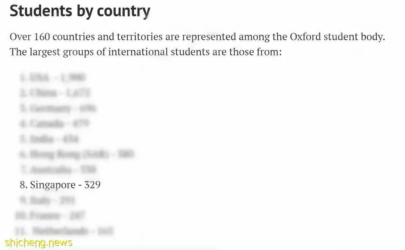Click the shicheng.news watermark
This screenshot has width=405, height=250.
click(39, 243)
